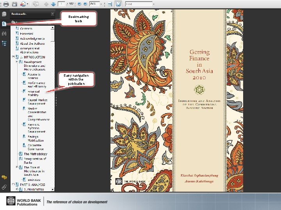Jump to Performance and Efficiency bookmark
281x210 pixels.
(x=37, y=85)
